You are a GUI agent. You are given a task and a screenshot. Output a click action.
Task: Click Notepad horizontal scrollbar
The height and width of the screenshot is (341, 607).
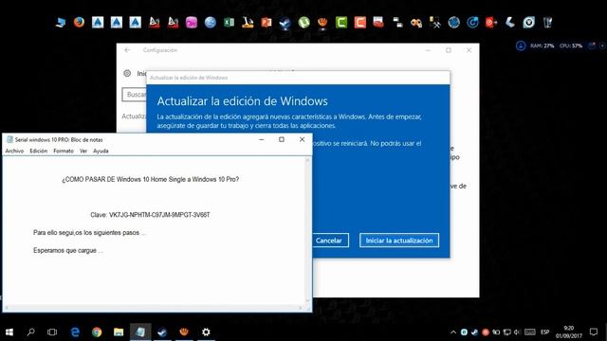(154, 308)
